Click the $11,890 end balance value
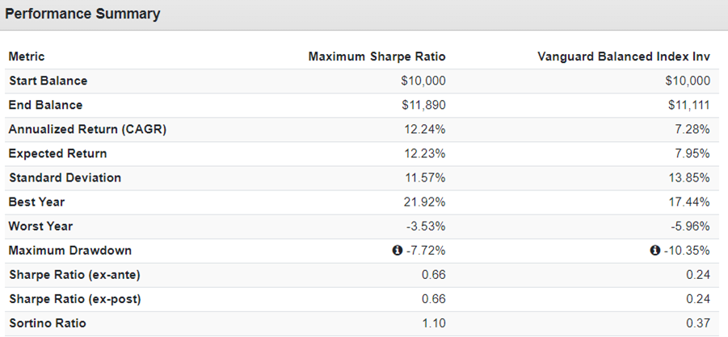The height and width of the screenshot is (337, 728). [x=423, y=105]
